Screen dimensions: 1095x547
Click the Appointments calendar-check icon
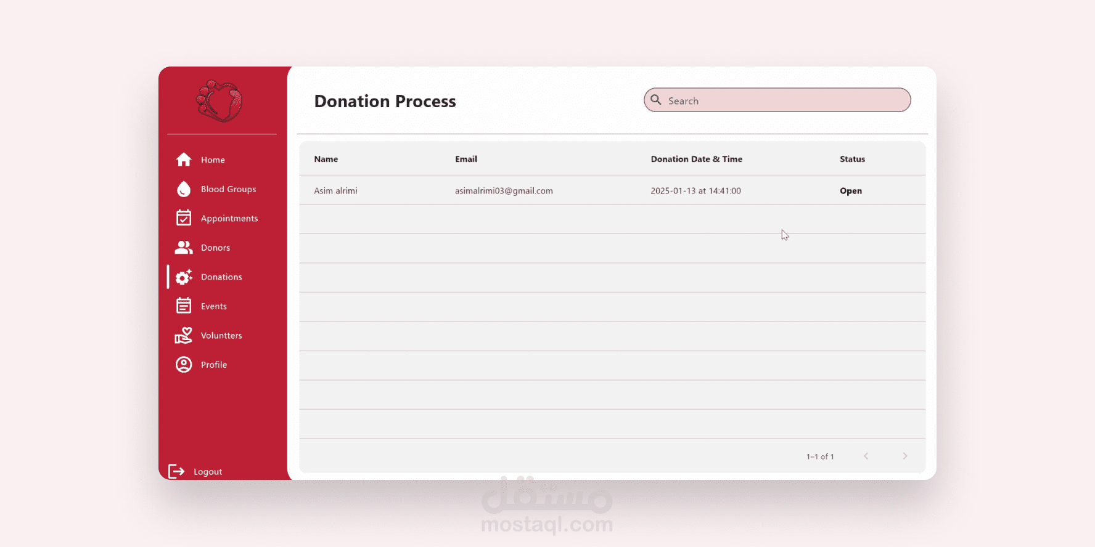point(184,218)
